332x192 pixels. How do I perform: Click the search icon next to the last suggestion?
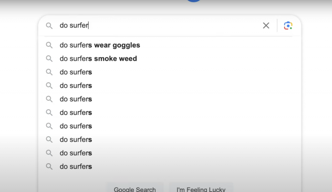pyautogui.click(x=49, y=166)
